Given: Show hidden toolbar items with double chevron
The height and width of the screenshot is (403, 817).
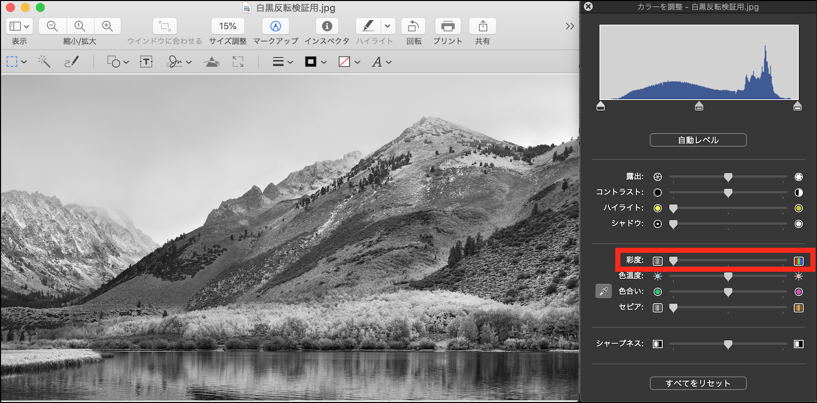Looking at the screenshot, I should [x=570, y=26].
